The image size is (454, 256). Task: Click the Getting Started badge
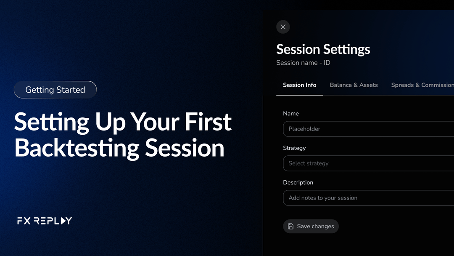[55, 90]
